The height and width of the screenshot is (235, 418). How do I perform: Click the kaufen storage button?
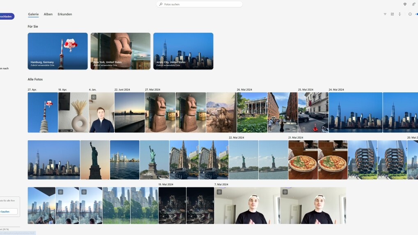8,212
